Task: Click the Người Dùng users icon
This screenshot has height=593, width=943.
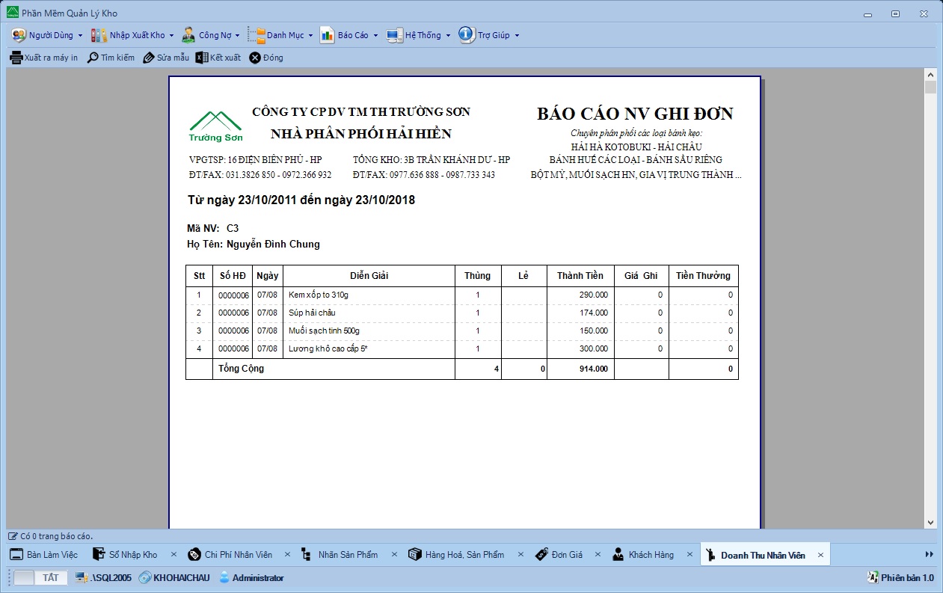Action: (x=19, y=35)
